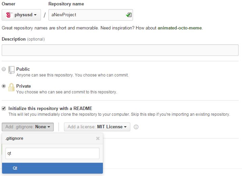Select the Qt gitignore option
The image size is (242, 176).
52,168
